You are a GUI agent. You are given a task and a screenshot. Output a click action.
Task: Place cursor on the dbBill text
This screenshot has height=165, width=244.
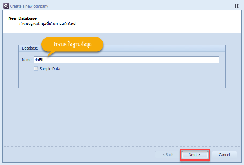tap(39, 60)
